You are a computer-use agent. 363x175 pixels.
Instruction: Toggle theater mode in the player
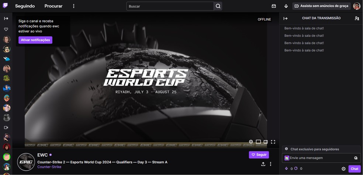258,142
